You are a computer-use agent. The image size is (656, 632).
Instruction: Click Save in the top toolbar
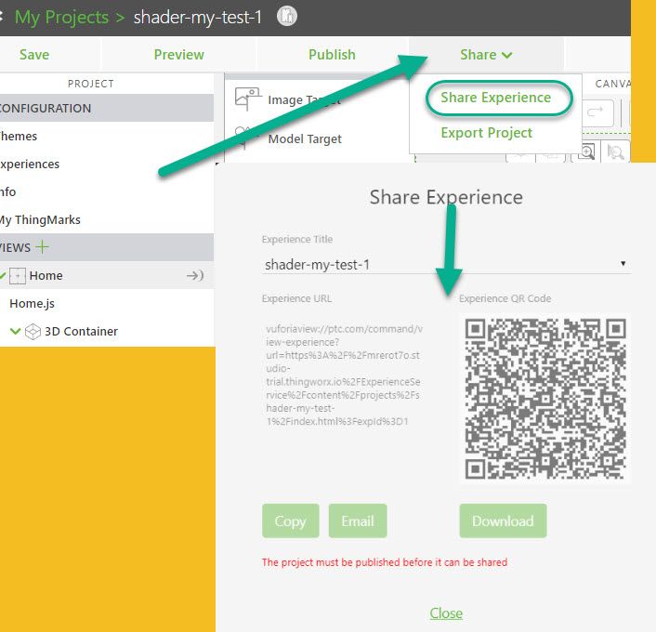click(34, 55)
